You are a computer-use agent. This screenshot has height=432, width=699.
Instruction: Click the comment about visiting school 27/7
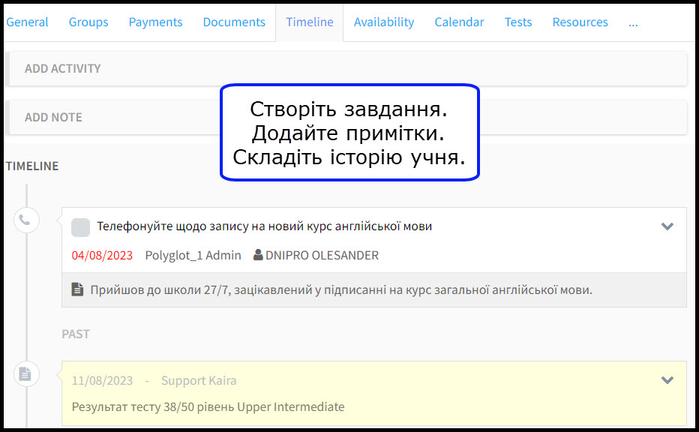tap(341, 289)
